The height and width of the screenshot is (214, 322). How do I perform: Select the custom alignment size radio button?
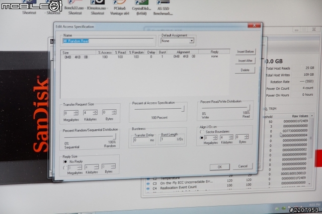click(201, 138)
